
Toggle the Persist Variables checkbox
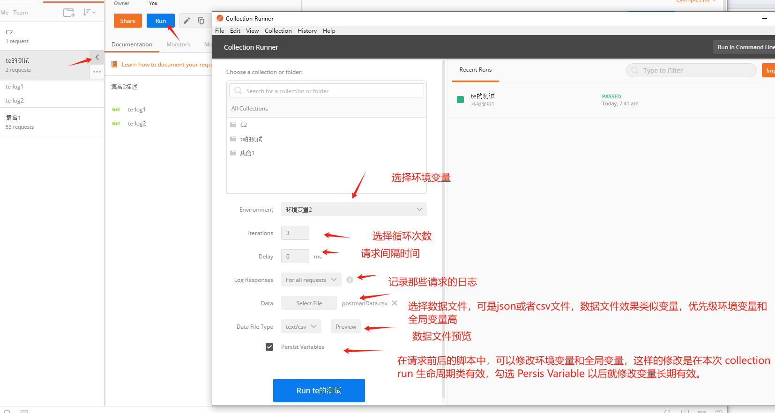point(269,347)
